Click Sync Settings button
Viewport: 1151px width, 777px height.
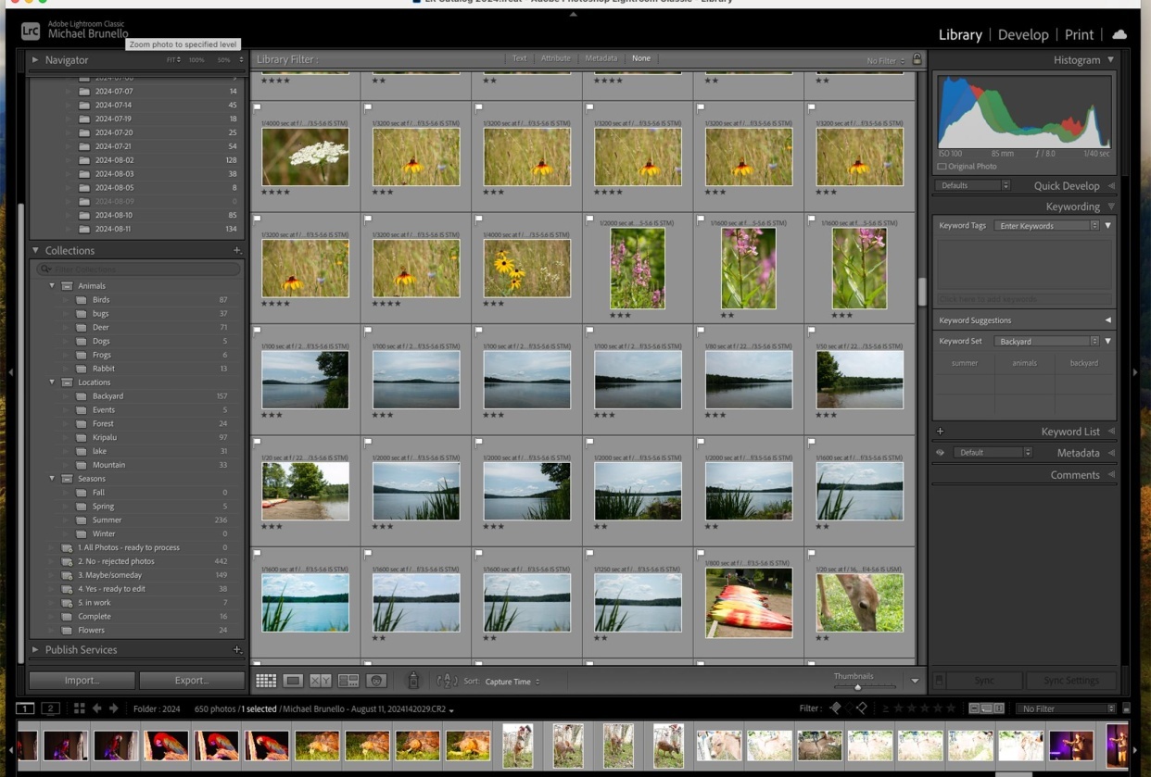coord(1070,681)
